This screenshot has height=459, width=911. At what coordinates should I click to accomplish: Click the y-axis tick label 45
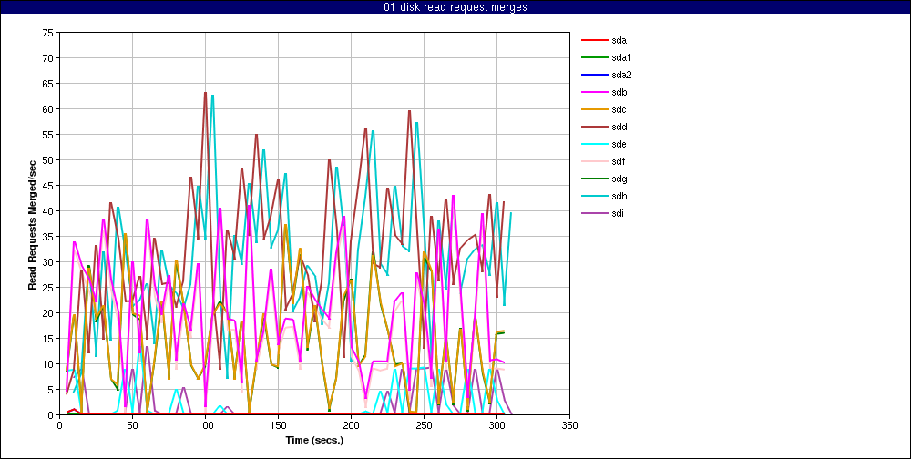click(x=48, y=186)
